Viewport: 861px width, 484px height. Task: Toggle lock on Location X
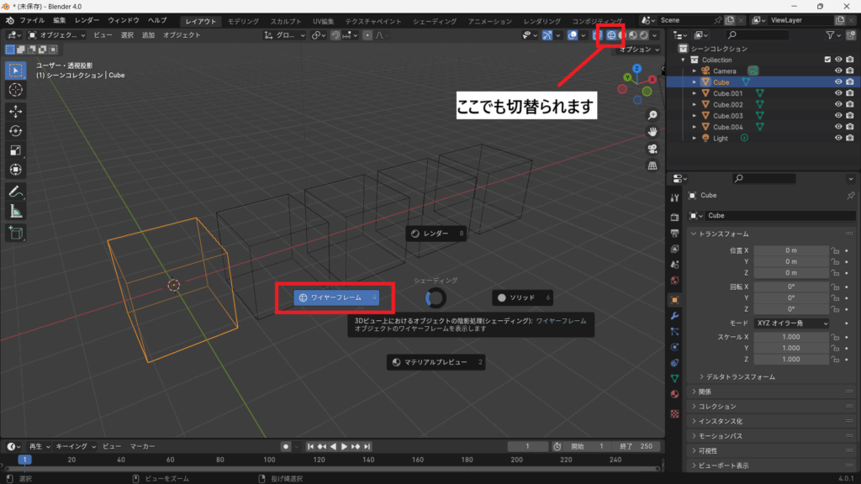click(x=836, y=250)
